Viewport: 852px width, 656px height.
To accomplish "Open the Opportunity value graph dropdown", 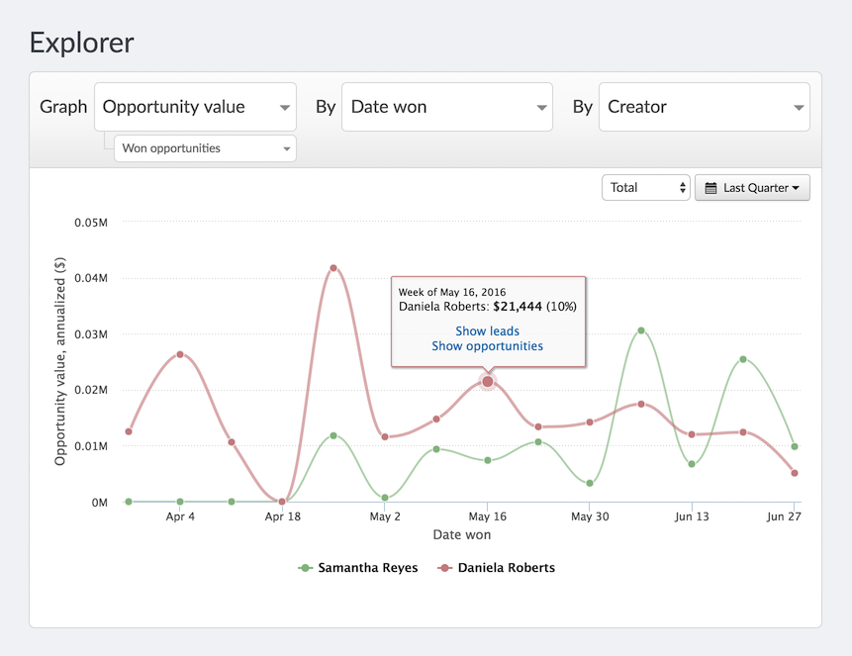I will (x=195, y=107).
